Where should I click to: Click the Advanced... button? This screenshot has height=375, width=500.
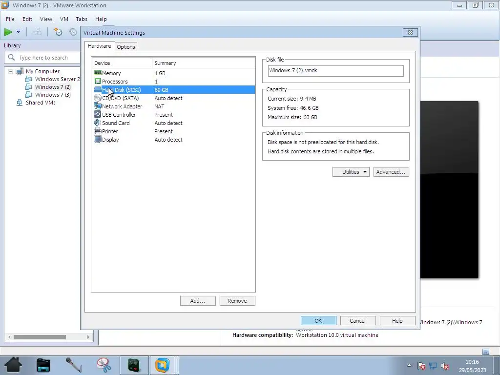(x=391, y=172)
